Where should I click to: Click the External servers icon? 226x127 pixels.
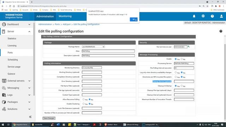pyautogui.click(x=4, y=81)
